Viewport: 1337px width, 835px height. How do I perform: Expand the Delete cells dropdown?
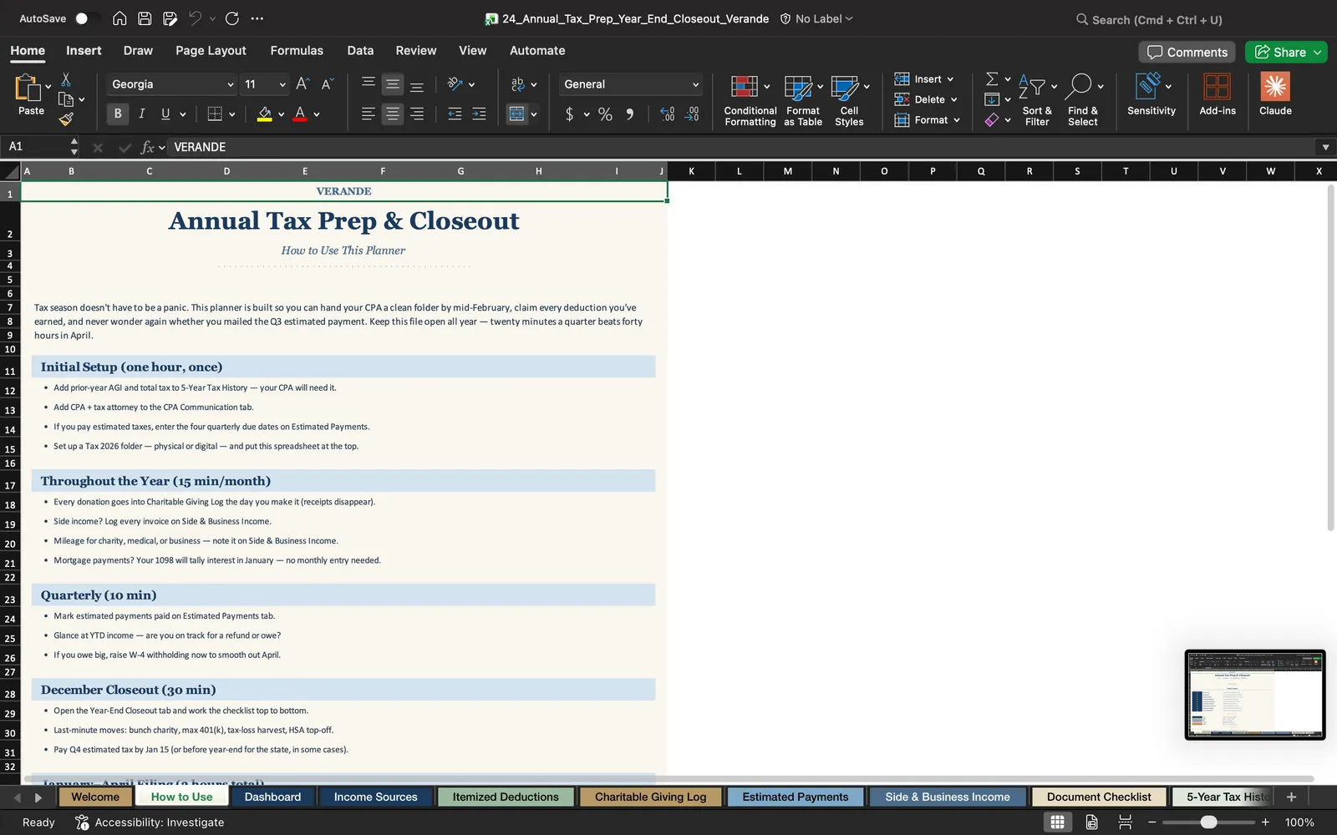click(953, 99)
